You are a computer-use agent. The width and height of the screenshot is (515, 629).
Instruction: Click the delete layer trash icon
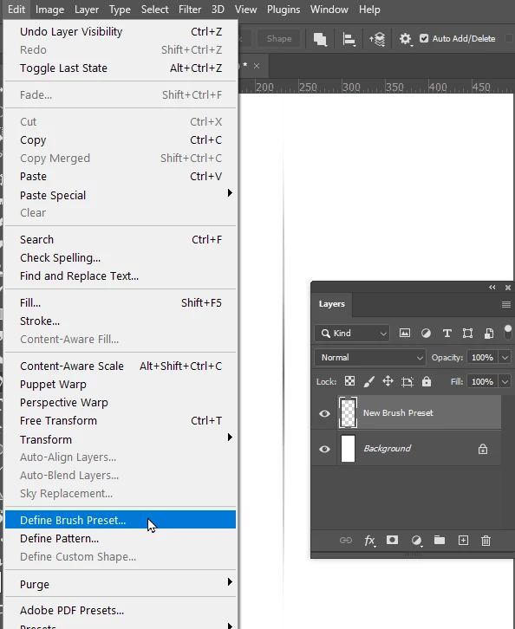click(x=486, y=541)
